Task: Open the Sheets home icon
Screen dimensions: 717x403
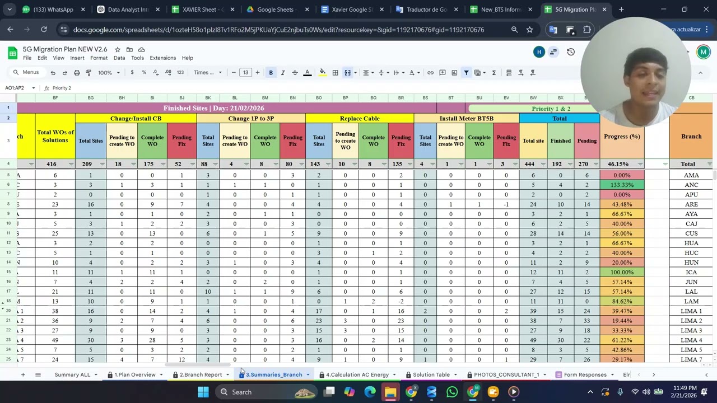Action: (12, 53)
